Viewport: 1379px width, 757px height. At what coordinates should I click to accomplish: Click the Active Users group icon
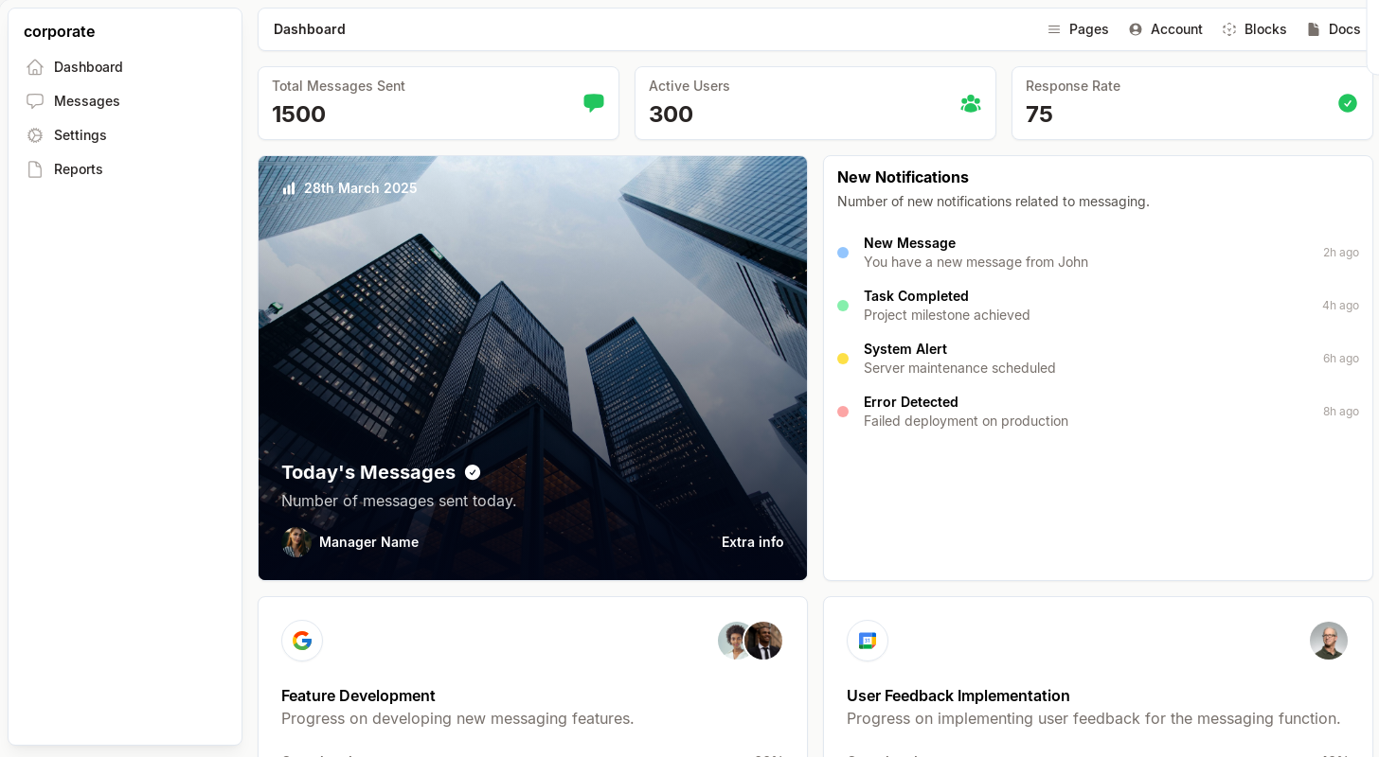pos(970,103)
